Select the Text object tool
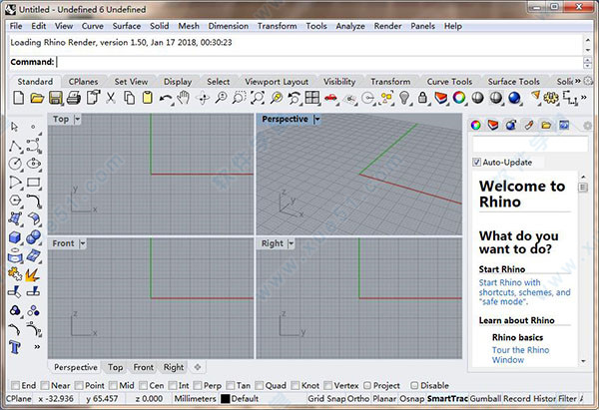Image resolution: width=599 pixels, height=410 pixels. [15, 346]
